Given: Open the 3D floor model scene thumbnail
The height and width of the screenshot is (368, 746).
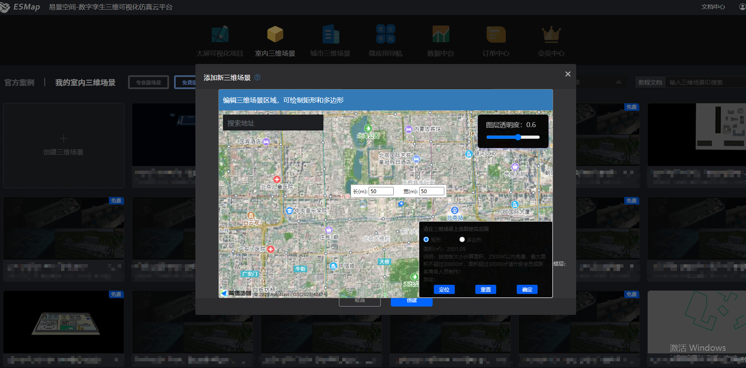Looking at the screenshot, I should tap(64, 322).
